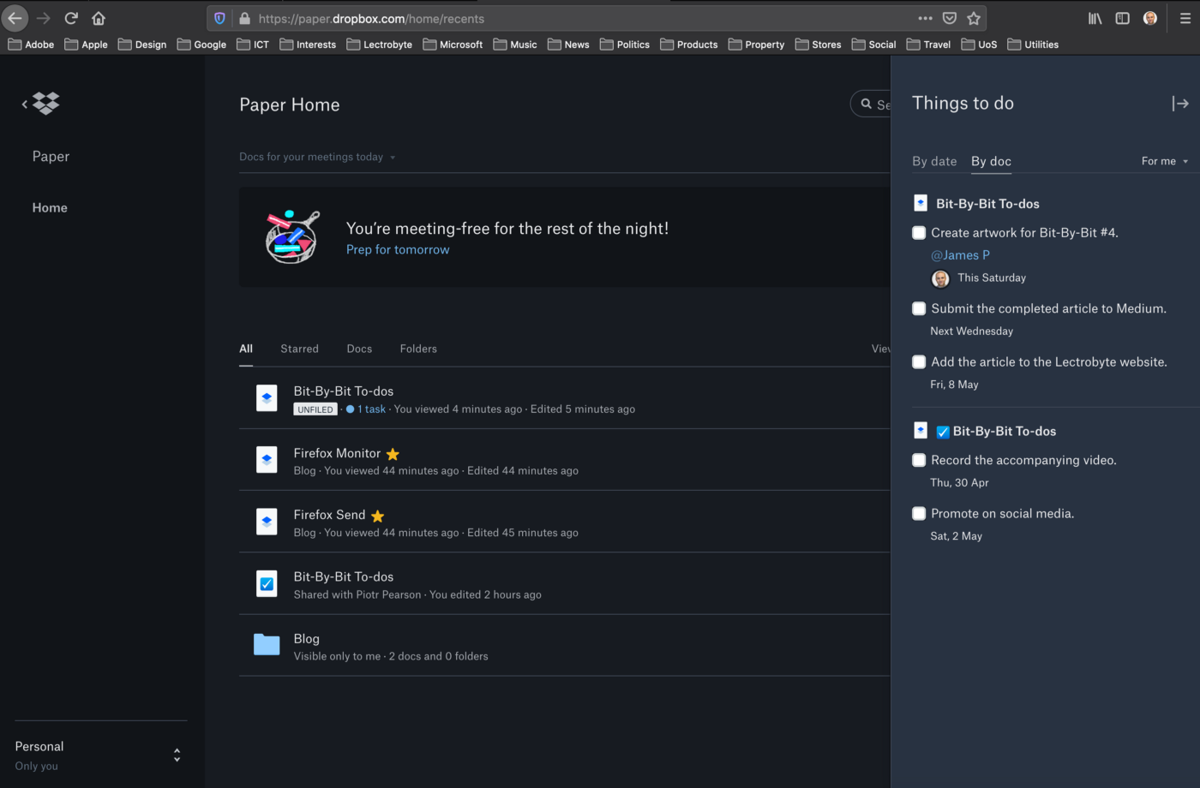Open the Music bookmarks folder
1200x788 pixels.
click(x=515, y=45)
